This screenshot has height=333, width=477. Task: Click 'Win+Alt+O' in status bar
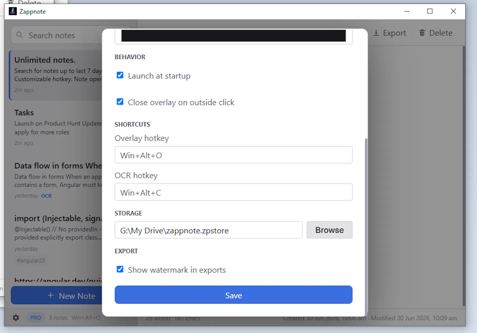(x=86, y=318)
